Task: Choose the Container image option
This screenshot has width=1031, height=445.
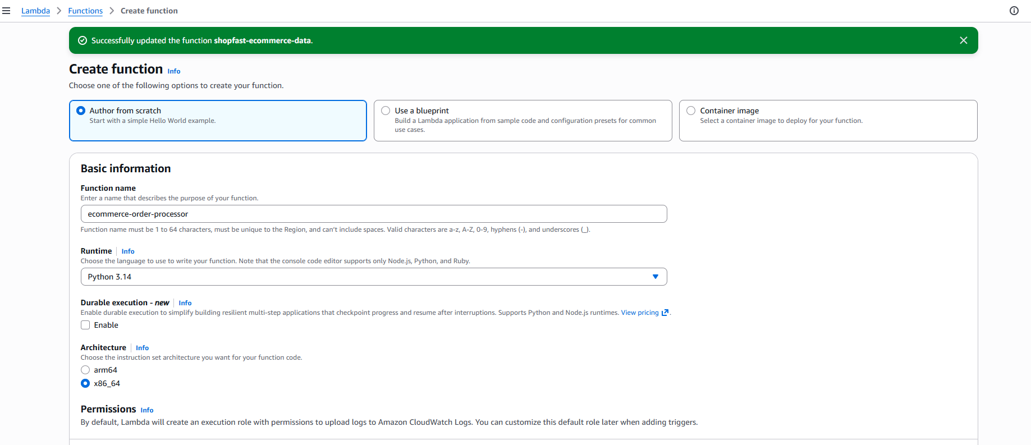Action: (691, 111)
